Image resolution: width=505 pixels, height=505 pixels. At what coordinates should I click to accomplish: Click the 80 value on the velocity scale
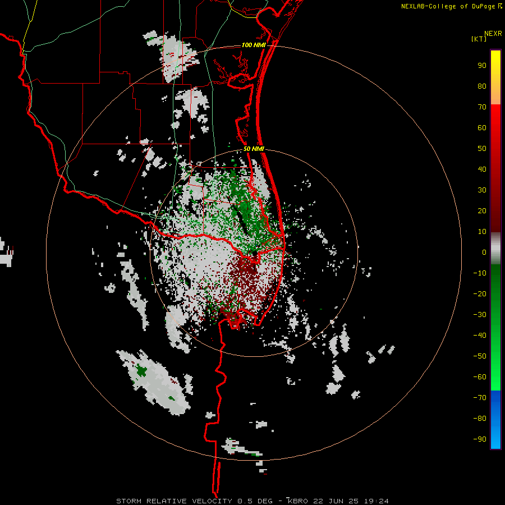482,86
